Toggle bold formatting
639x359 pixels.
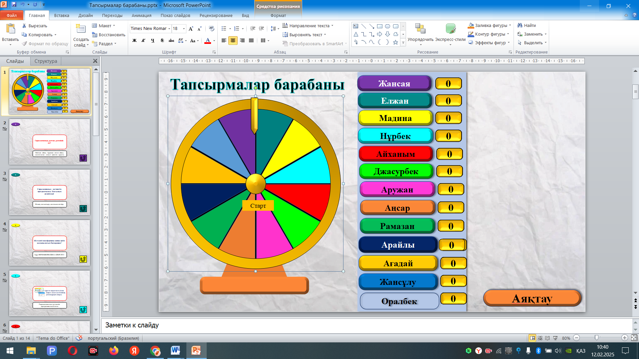pos(134,41)
